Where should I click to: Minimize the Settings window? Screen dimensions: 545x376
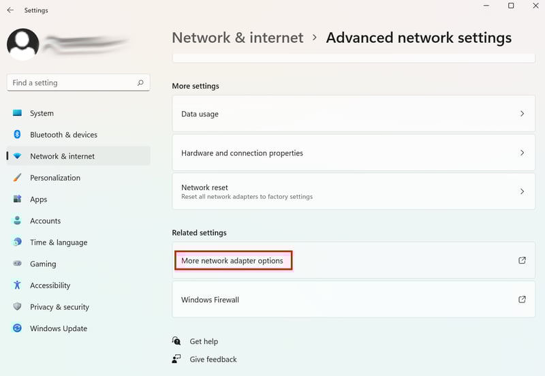coord(486,5)
